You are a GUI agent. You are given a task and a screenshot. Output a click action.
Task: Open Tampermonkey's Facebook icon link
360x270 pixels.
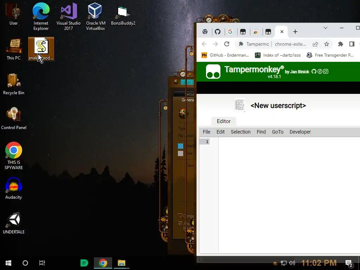(x=320, y=71)
